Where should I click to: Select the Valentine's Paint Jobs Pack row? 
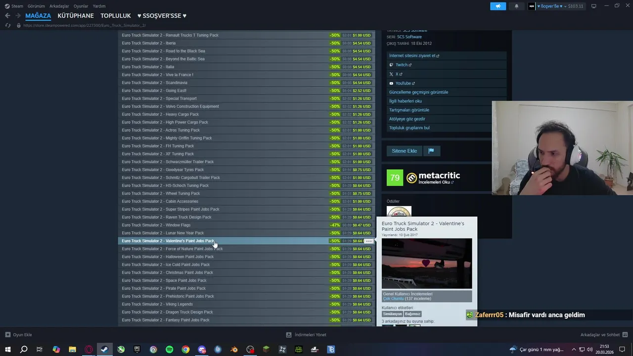click(x=246, y=241)
